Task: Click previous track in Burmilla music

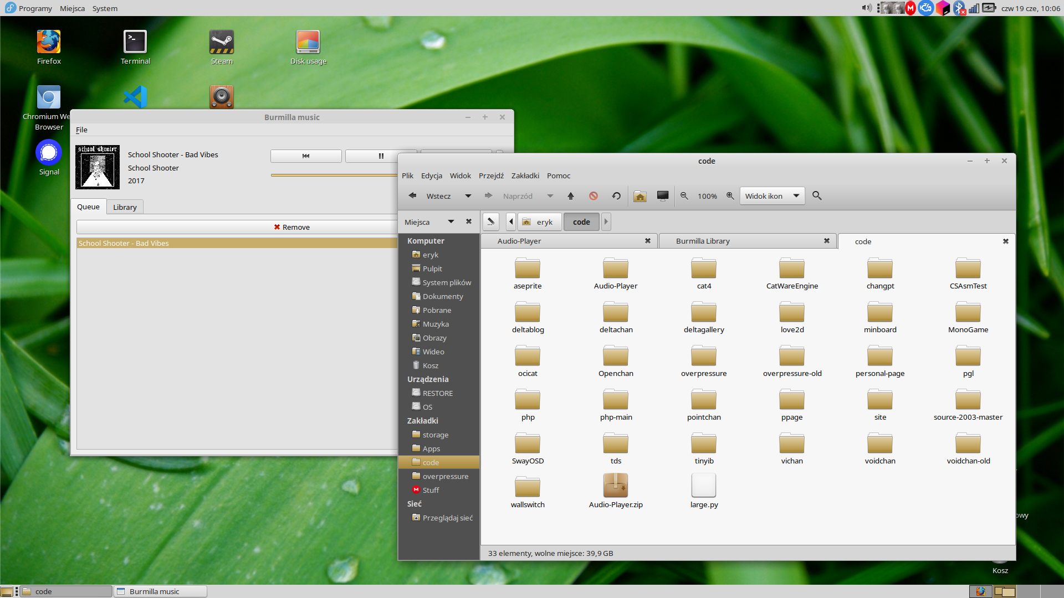Action: click(306, 156)
